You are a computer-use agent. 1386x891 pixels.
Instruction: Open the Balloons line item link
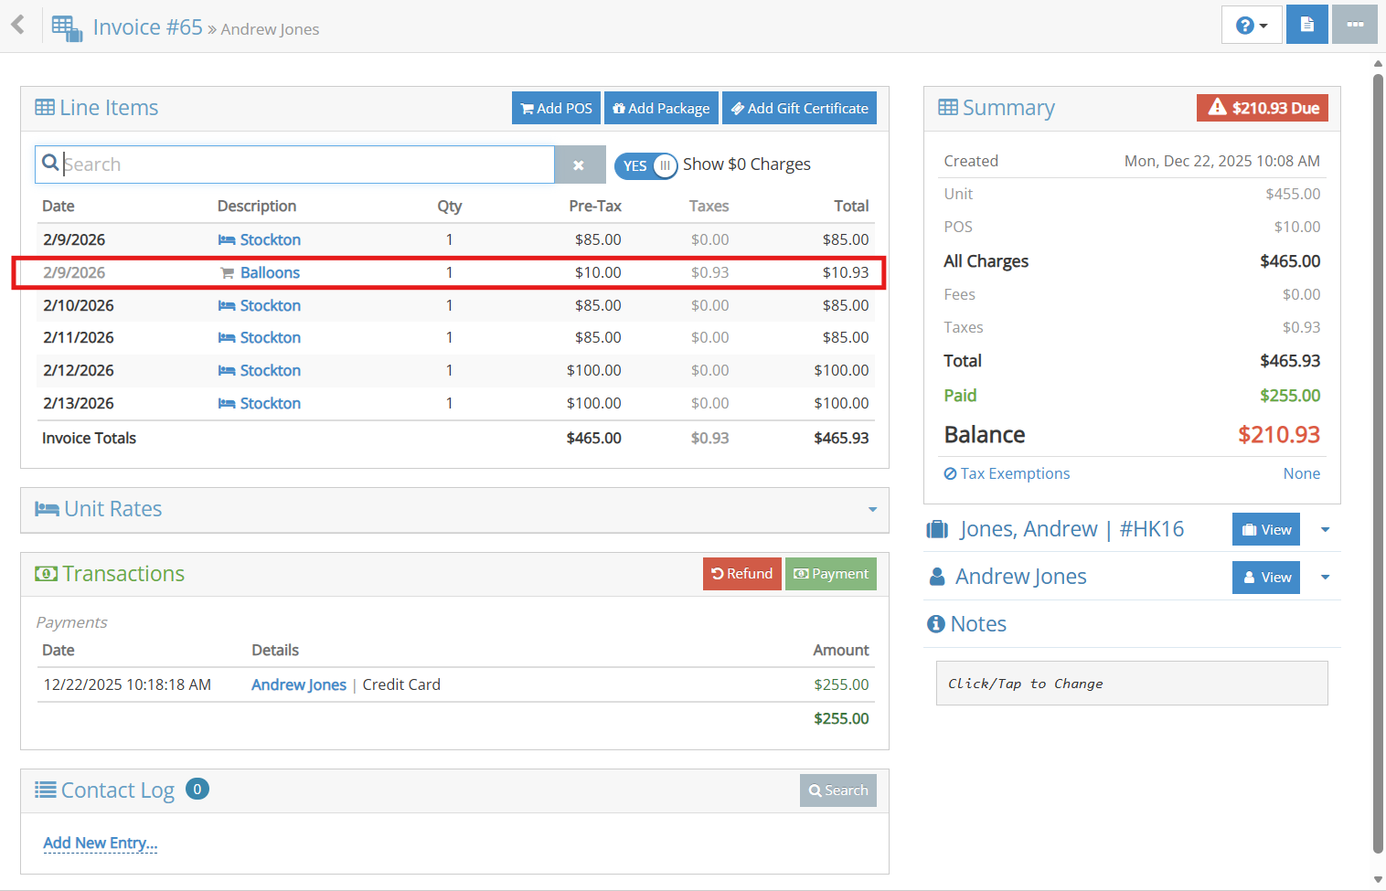point(270,272)
